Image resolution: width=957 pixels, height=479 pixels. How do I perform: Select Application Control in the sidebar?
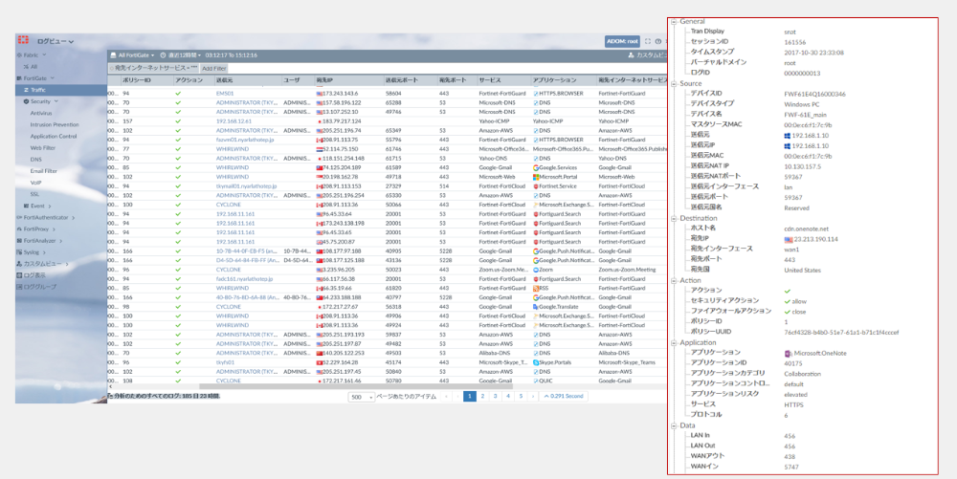[53, 137]
